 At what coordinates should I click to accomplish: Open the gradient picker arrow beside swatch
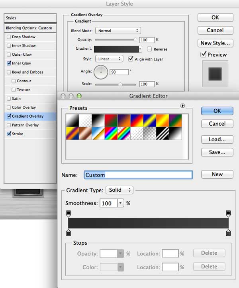[140, 49]
